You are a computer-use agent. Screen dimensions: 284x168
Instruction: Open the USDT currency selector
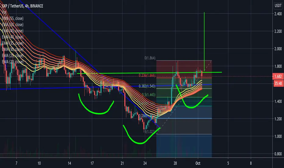tap(278, 5)
